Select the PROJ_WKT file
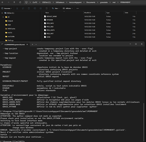The height and width of the screenshot is (142, 146). pyautogui.click(x=50, y=34)
